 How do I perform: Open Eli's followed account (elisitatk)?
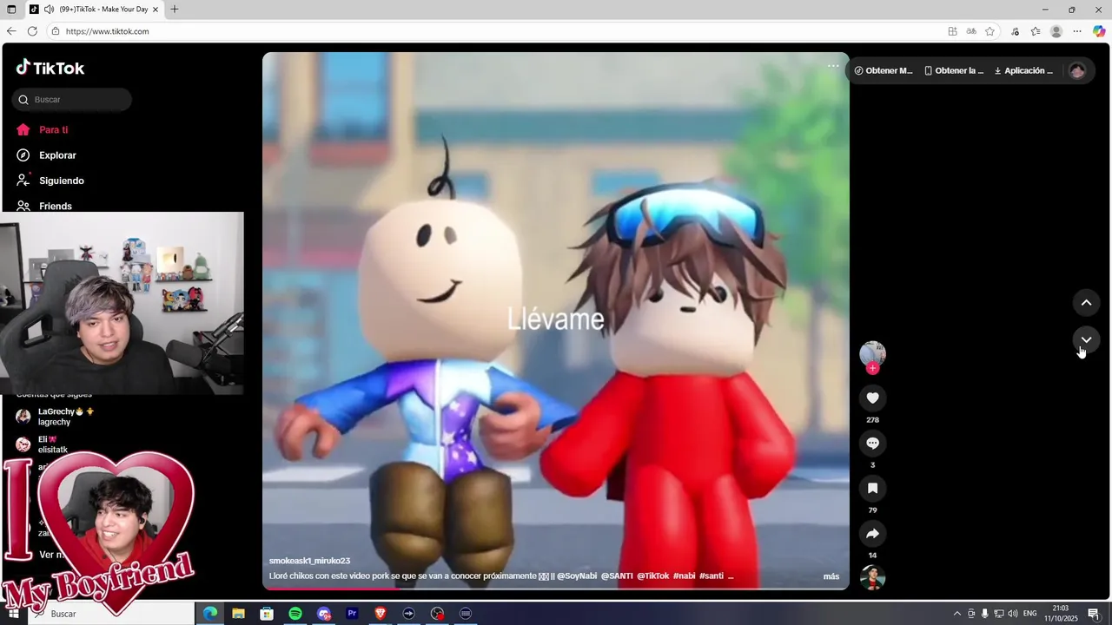(42, 444)
